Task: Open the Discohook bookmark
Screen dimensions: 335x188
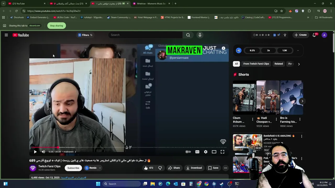Action: tap(17, 17)
